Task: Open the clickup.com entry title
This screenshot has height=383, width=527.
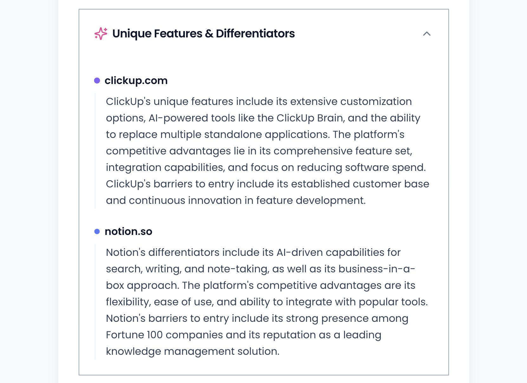Action: click(136, 81)
